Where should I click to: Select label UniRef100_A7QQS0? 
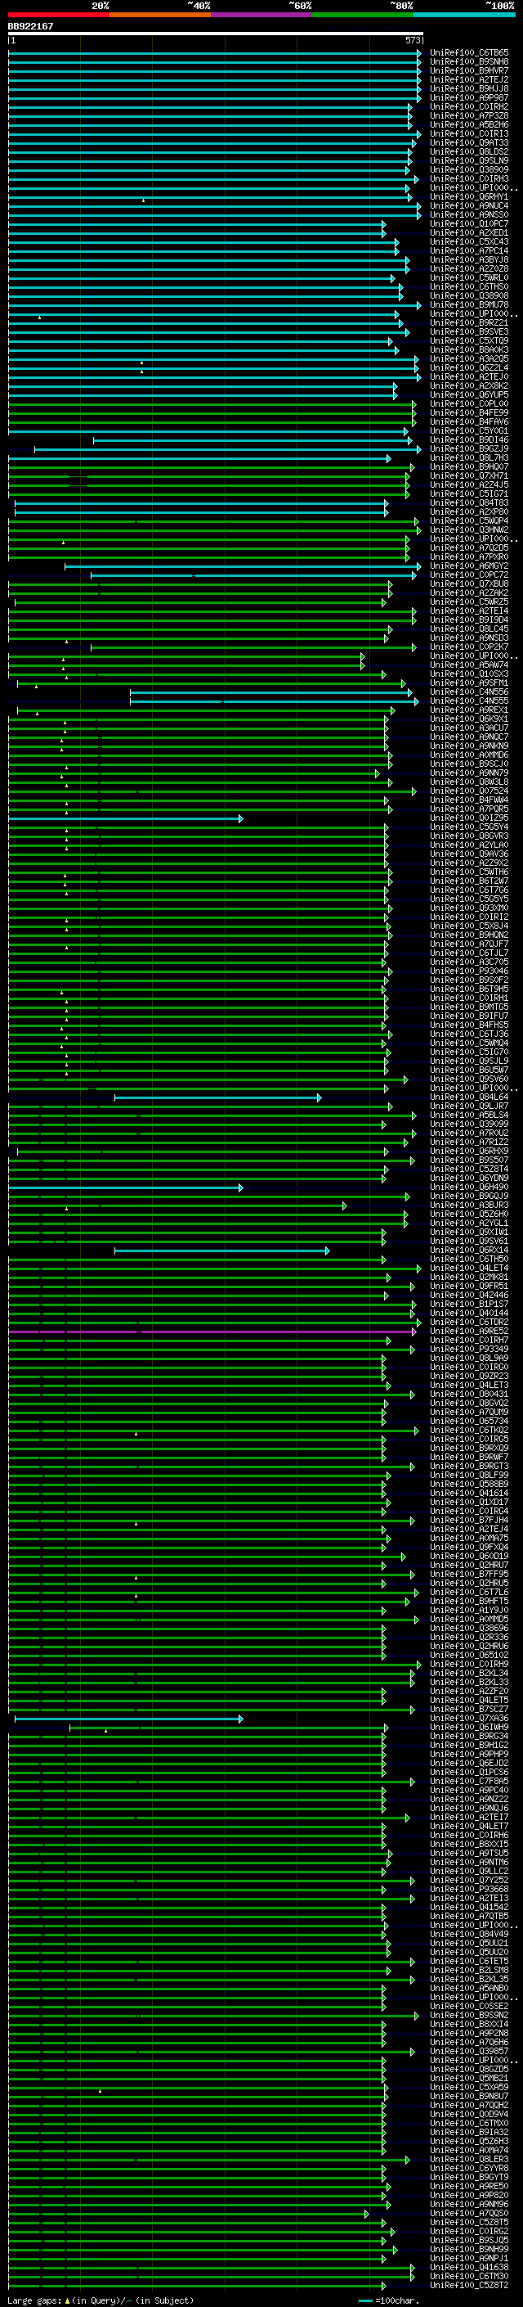coord(469,2214)
